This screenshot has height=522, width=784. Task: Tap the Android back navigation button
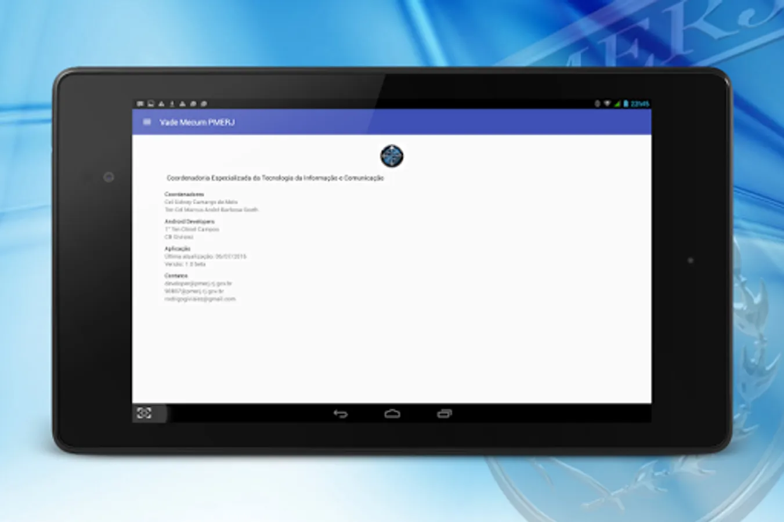341,414
